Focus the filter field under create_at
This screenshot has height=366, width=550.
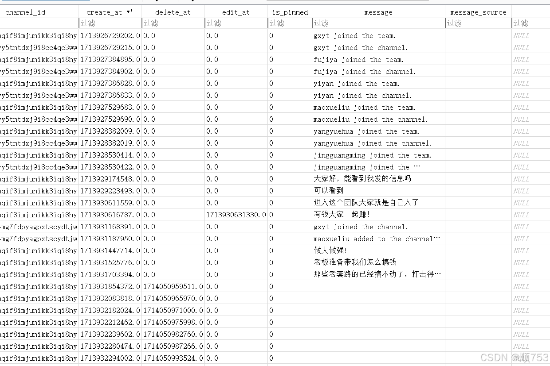pyautogui.click(x=110, y=23)
